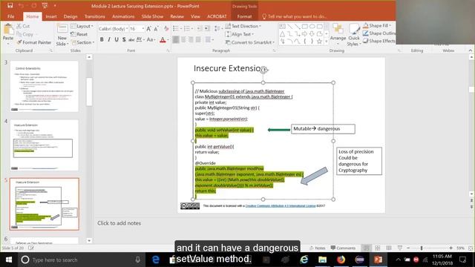Switch to the Design tab
This screenshot has width=475, height=267.
pyautogui.click(x=71, y=16)
